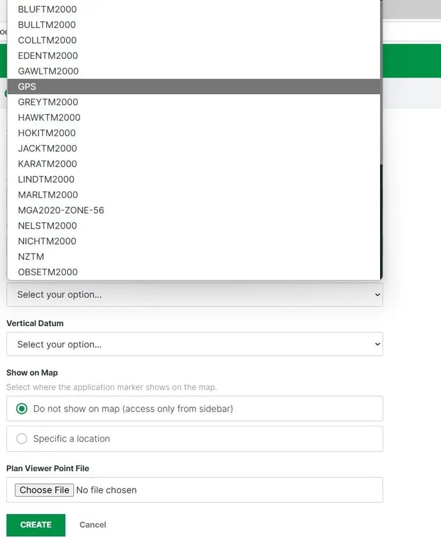
Task: Select MGA2020-ZONE-56 option
Action: [x=61, y=210]
